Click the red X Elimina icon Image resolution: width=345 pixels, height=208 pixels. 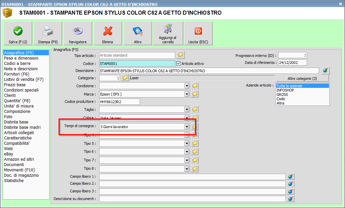[108, 31]
